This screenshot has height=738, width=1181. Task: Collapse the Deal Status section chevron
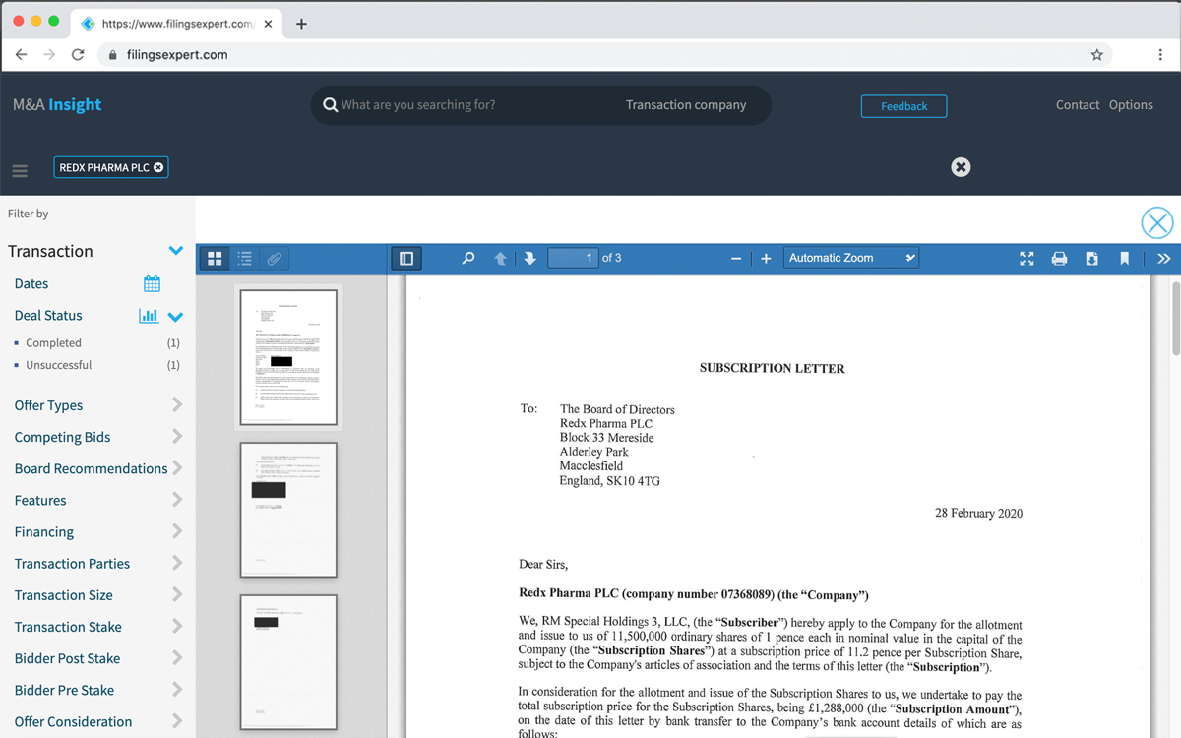tap(176, 317)
